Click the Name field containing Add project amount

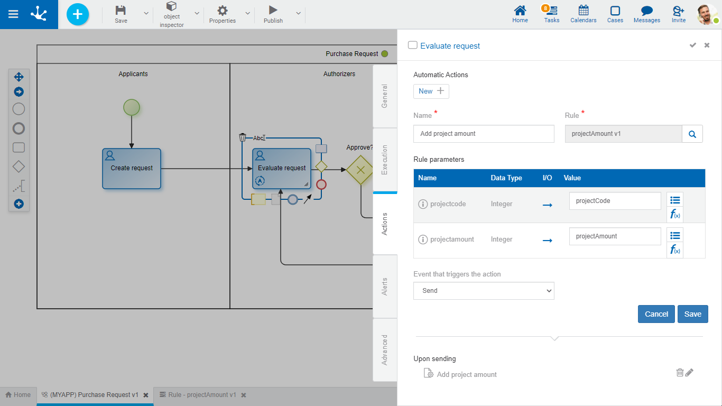tap(484, 134)
